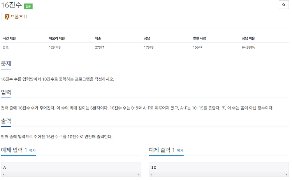The image size is (292, 180).
Task: Click the correct answers count 17378
Action: (149, 47)
